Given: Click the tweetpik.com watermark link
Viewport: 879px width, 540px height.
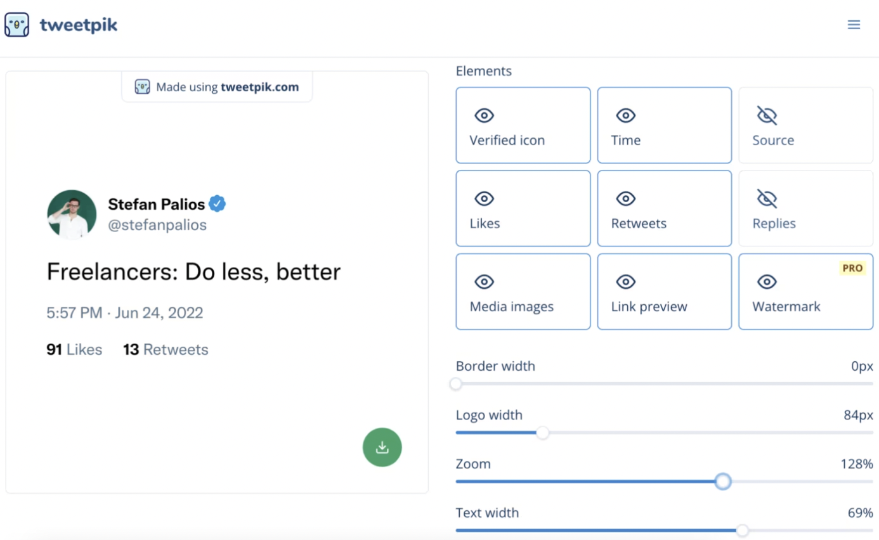Looking at the screenshot, I should (x=259, y=87).
